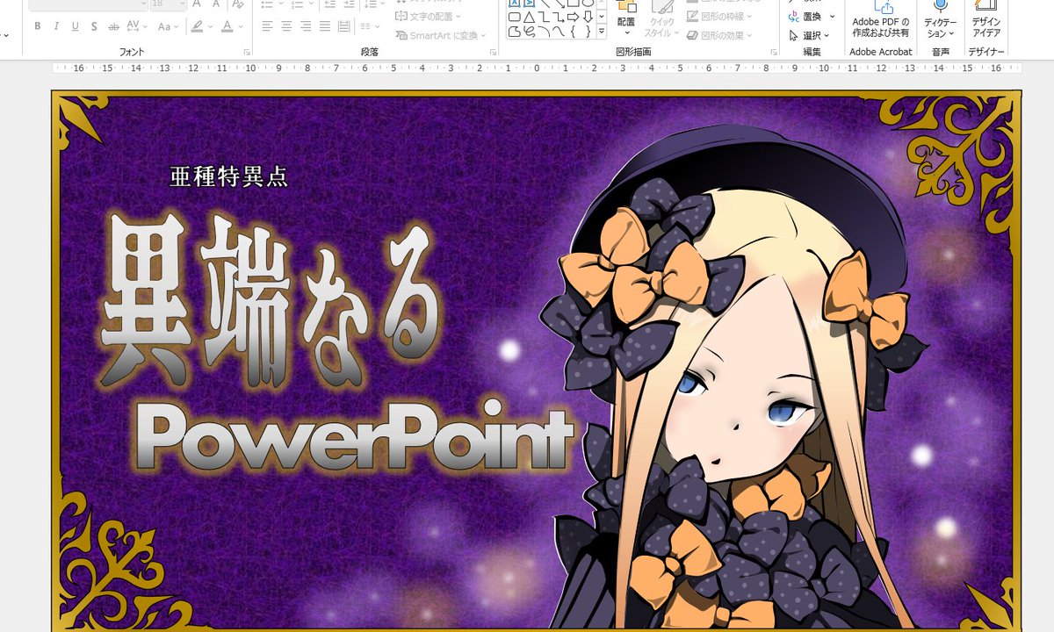Select the Freeform shape tool
Screen dimensions: 1054x632
(x=515, y=32)
